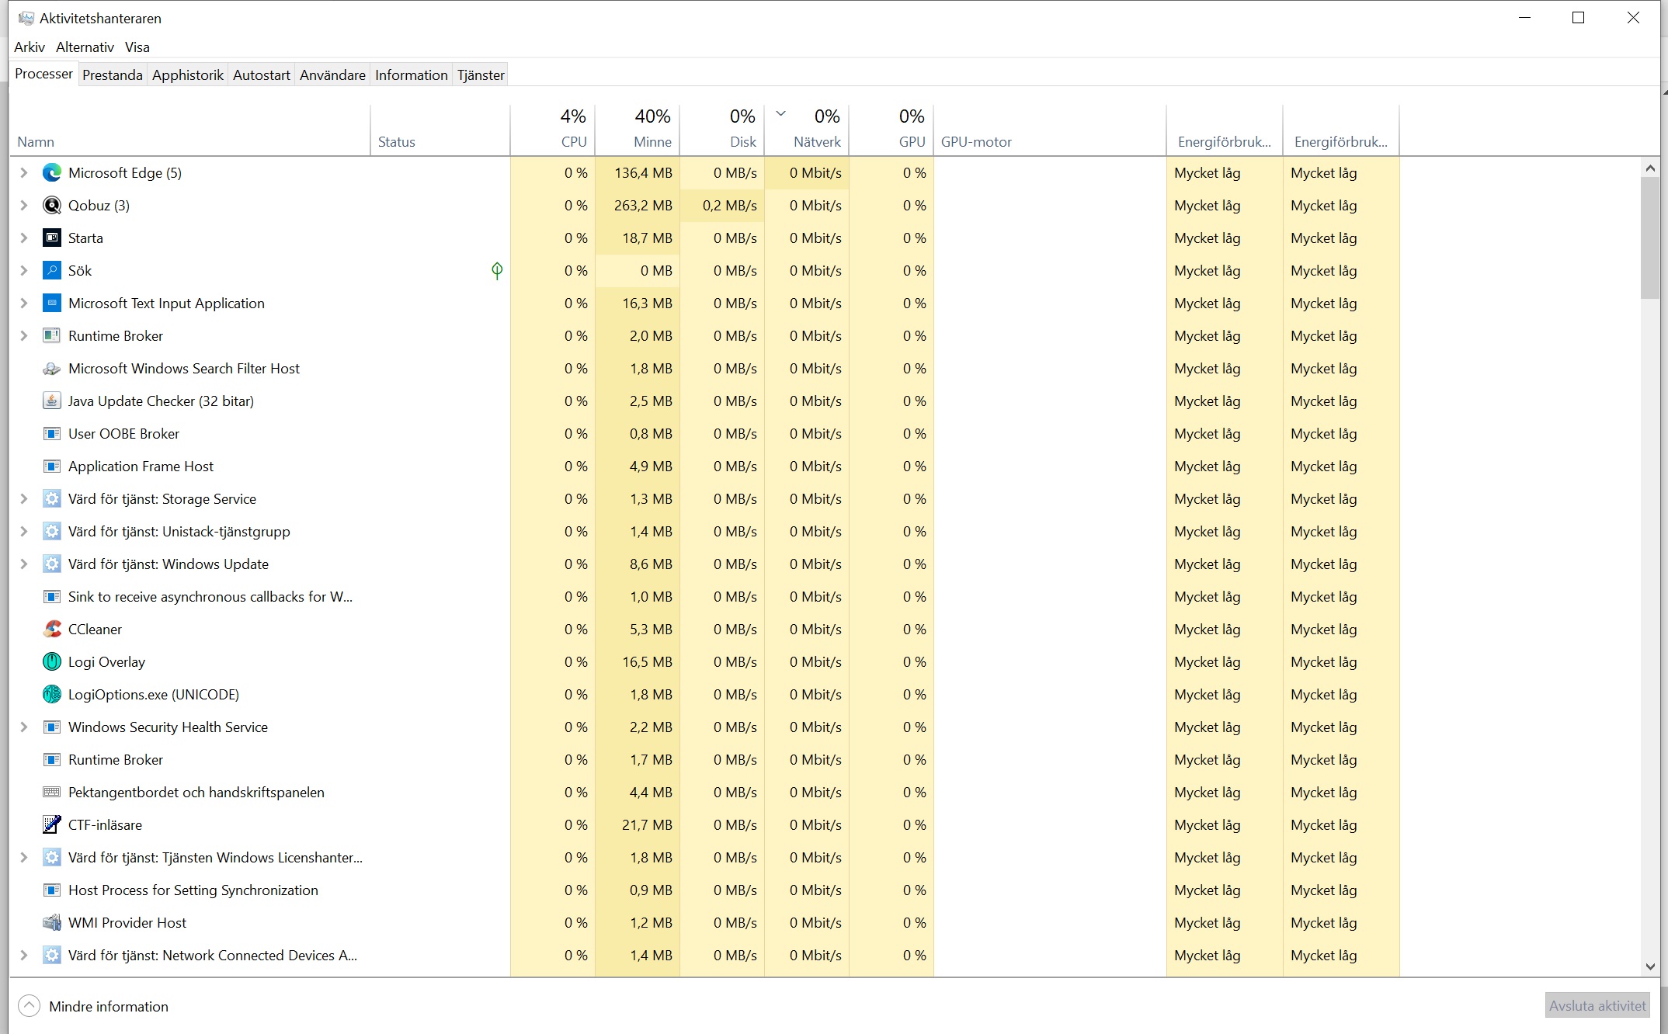Sort by the GPU-motor column header

tap(1050, 130)
